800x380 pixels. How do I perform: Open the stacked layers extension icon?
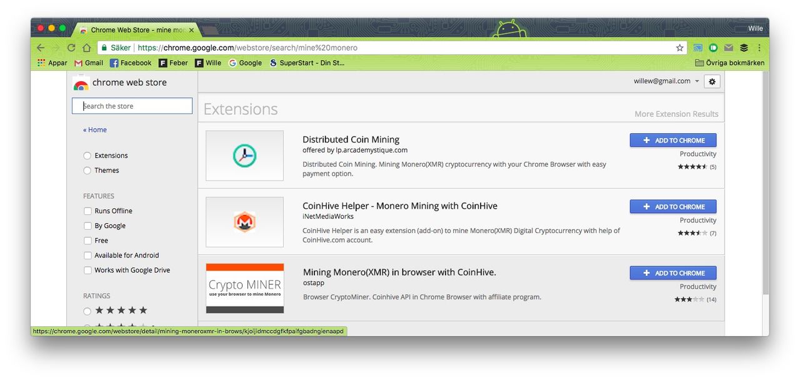click(x=744, y=48)
